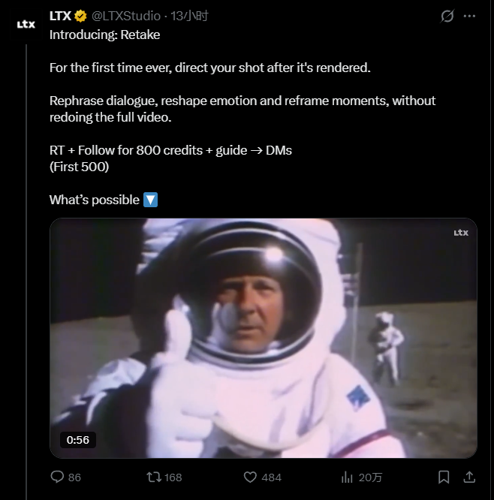Reply to the tweet via speech bubble icon
The width and height of the screenshot is (494, 500).
pos(56,477)
